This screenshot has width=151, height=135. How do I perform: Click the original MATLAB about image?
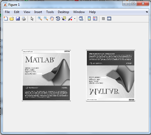click(x=46, y=76)
